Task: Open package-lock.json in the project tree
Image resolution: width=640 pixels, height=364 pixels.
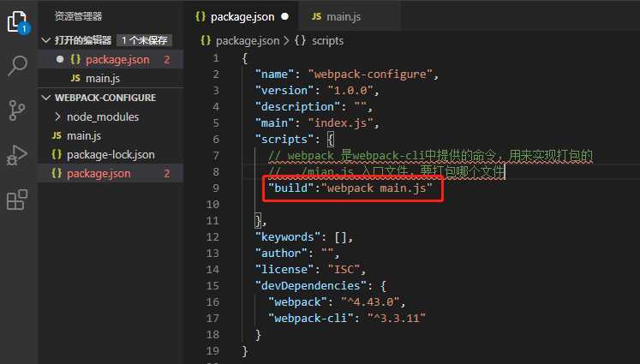Action: [x=111, y=155]
